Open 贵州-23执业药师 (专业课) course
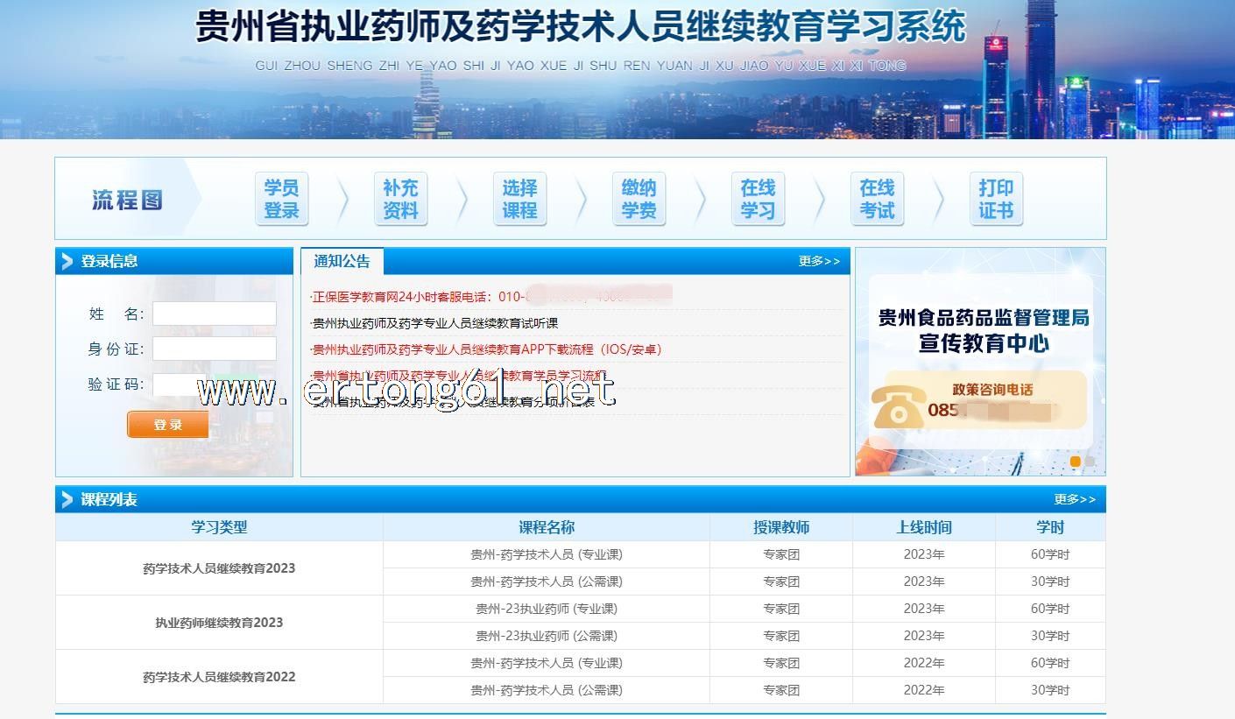Screen dimensions: 1235x719 pyautogui.click(x=546, y=609)
